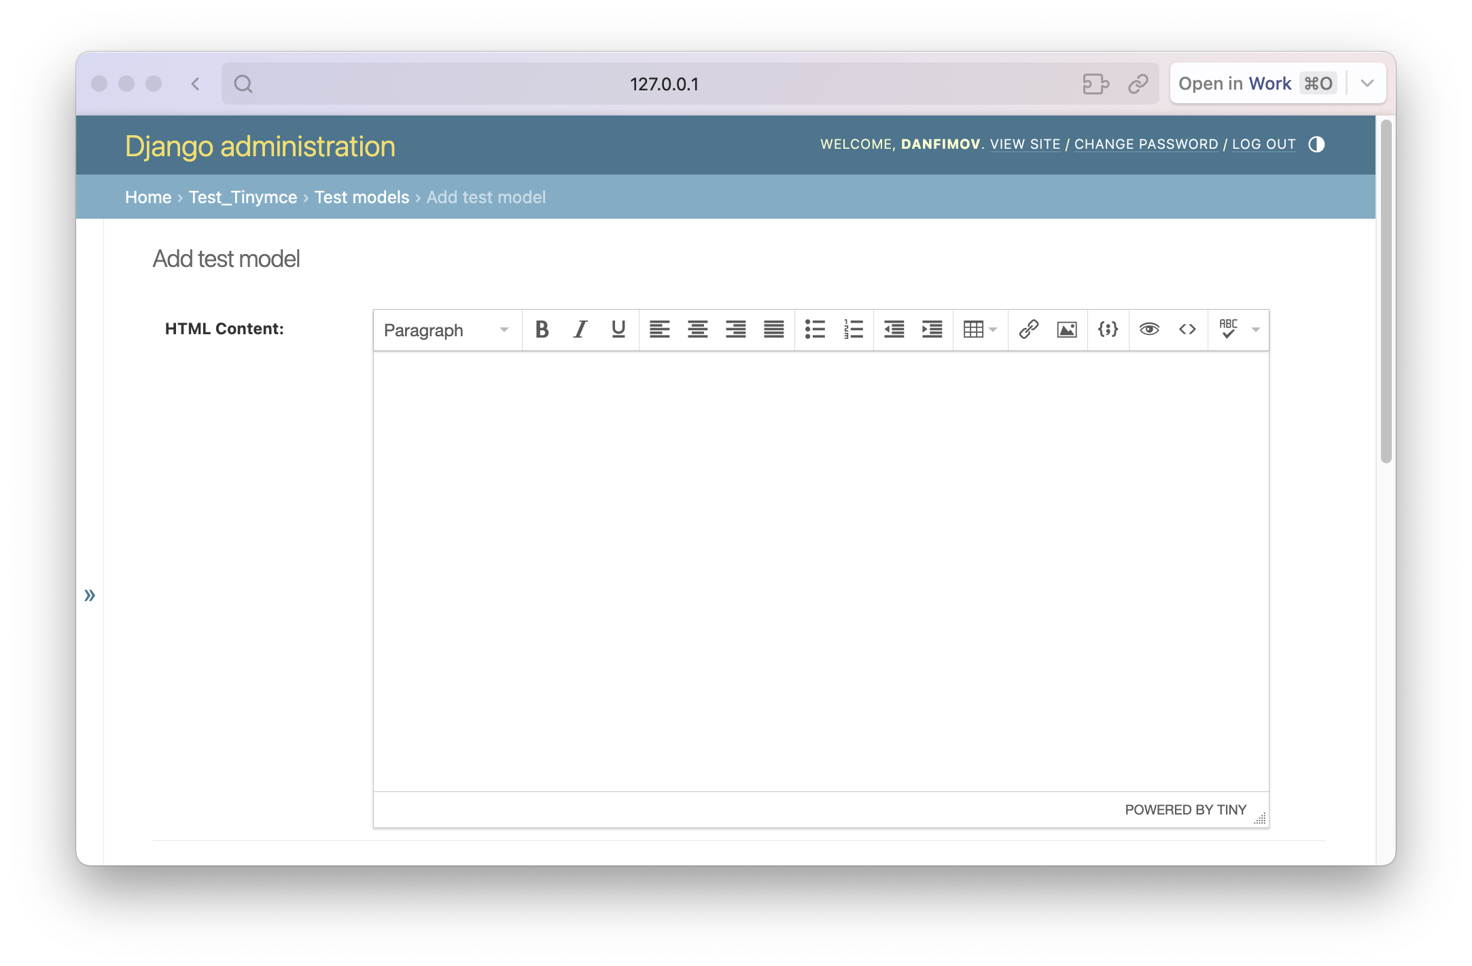Open Test models breadcrumb link
Viewport: 1472px width, 966px height.
click(x=362, y=197)
